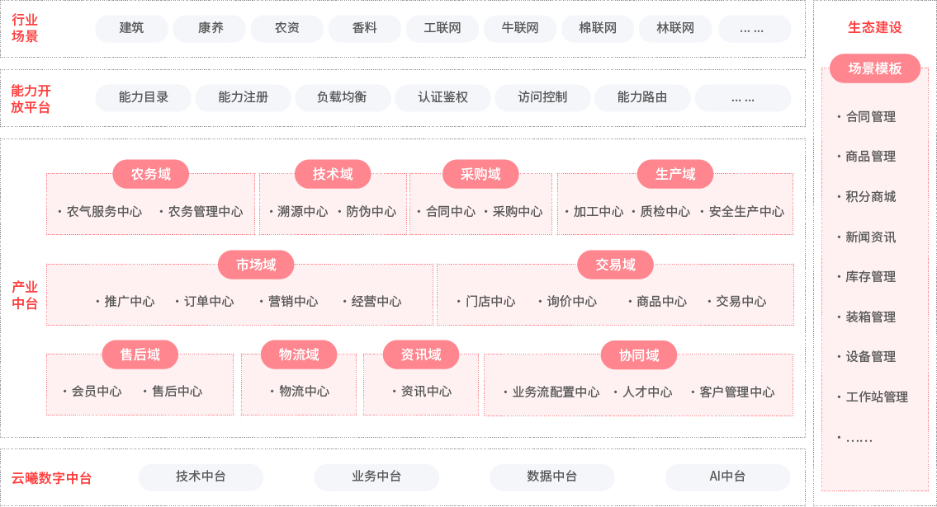The width and height of the screenshot is (937, 507).
Task: Open the 市场域 domain badge
Action: coord(256,265)
